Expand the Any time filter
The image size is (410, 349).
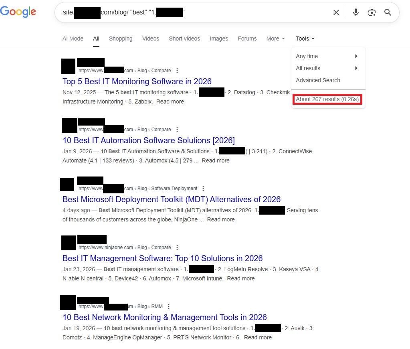coord(327,56)
